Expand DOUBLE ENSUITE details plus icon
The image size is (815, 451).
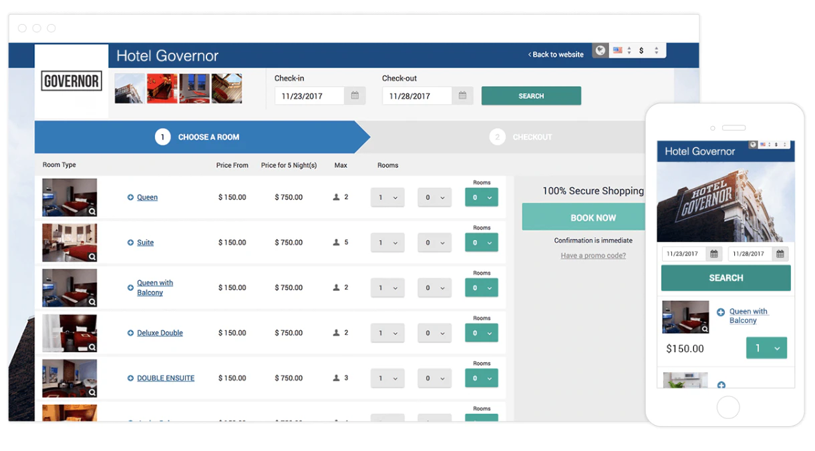pos(130,378)
